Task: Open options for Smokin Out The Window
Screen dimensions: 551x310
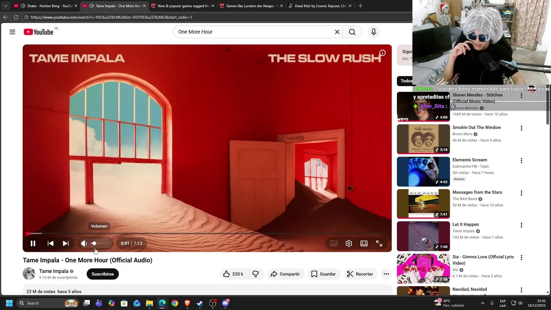Action: 521,128
